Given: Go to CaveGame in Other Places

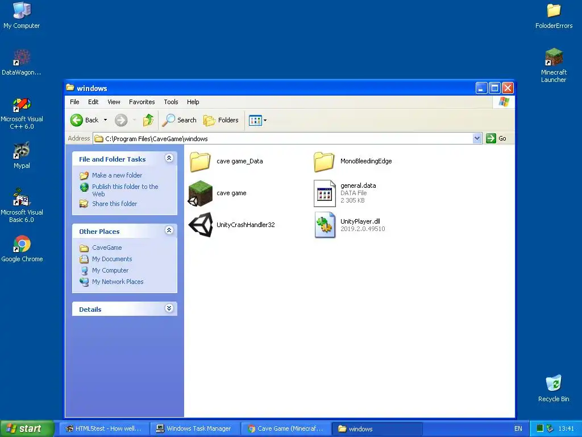Looking at the screenshot, I should pyautogui.click(x=107, y=248).
